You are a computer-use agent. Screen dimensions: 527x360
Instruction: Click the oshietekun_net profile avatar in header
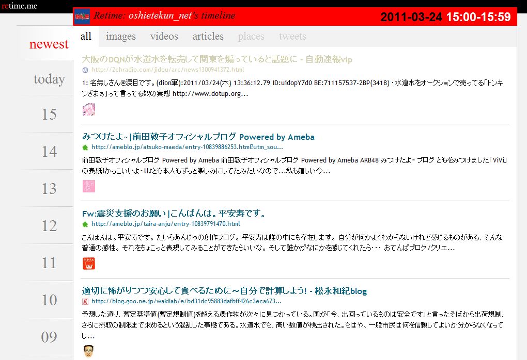coord(82,16)
